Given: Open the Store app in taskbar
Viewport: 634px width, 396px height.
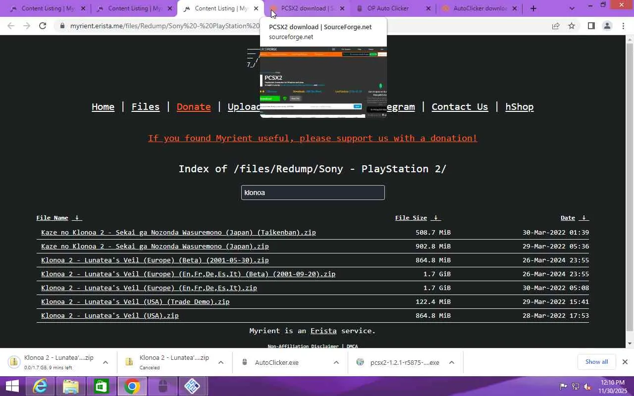Looking at the screenshot, I should click(x=102, y=386).
